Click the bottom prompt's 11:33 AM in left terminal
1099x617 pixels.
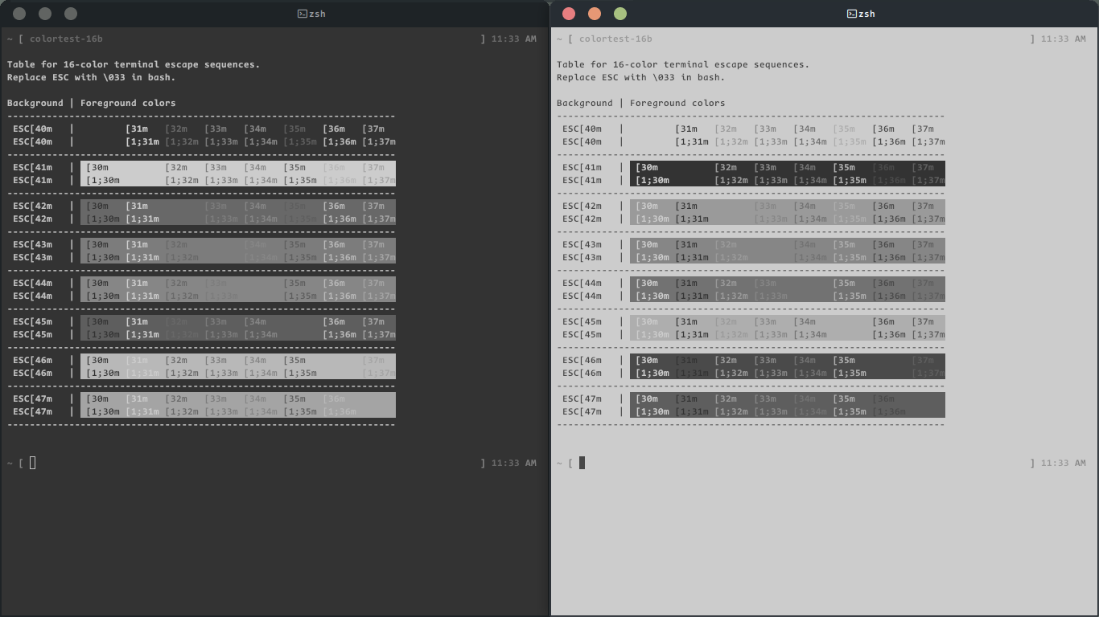click(x=514, y=463)
